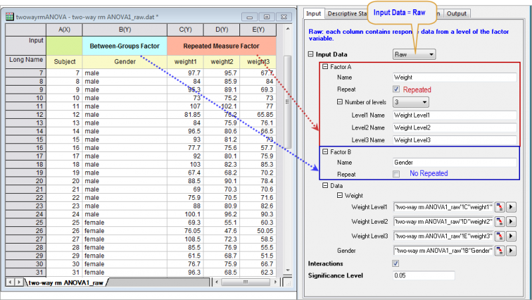The image size is (532, 300).
Task: Switch to the Output tab
Action: (x=456, y=13)
